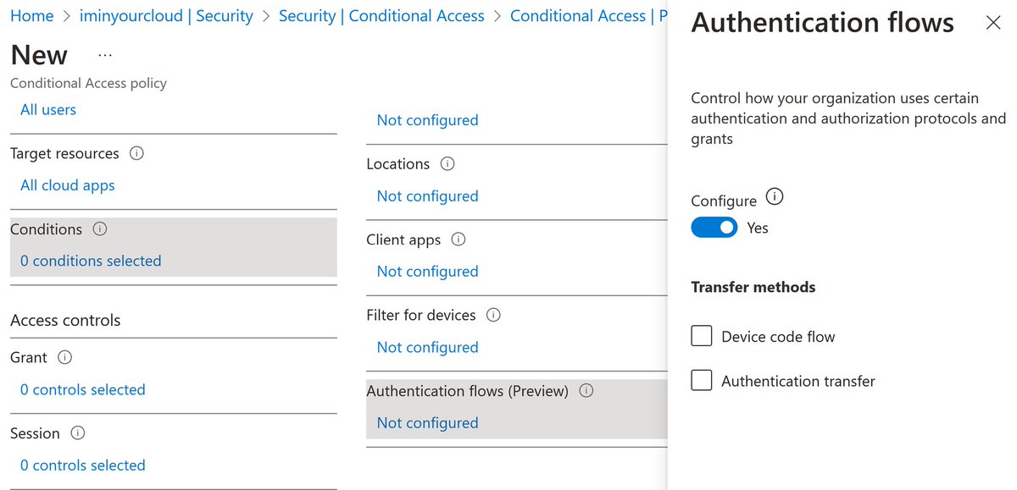Open the ellipsis menu next to New
The height and width of the screenshot is (490, 1017).
[104, 53]
